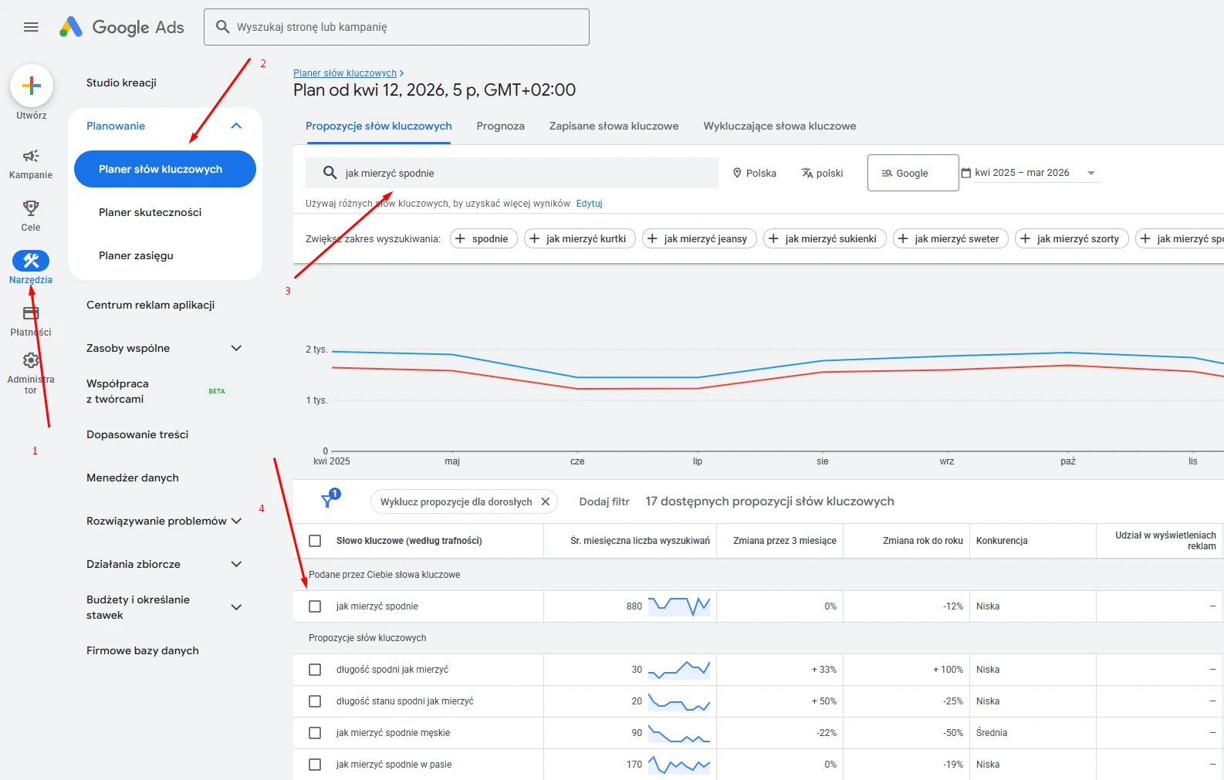Screen dimensions: 1224x780
Task: Click Planer słów kluczowych breadcrumb link
Action: pyautogui.click(x=345, y=73)
